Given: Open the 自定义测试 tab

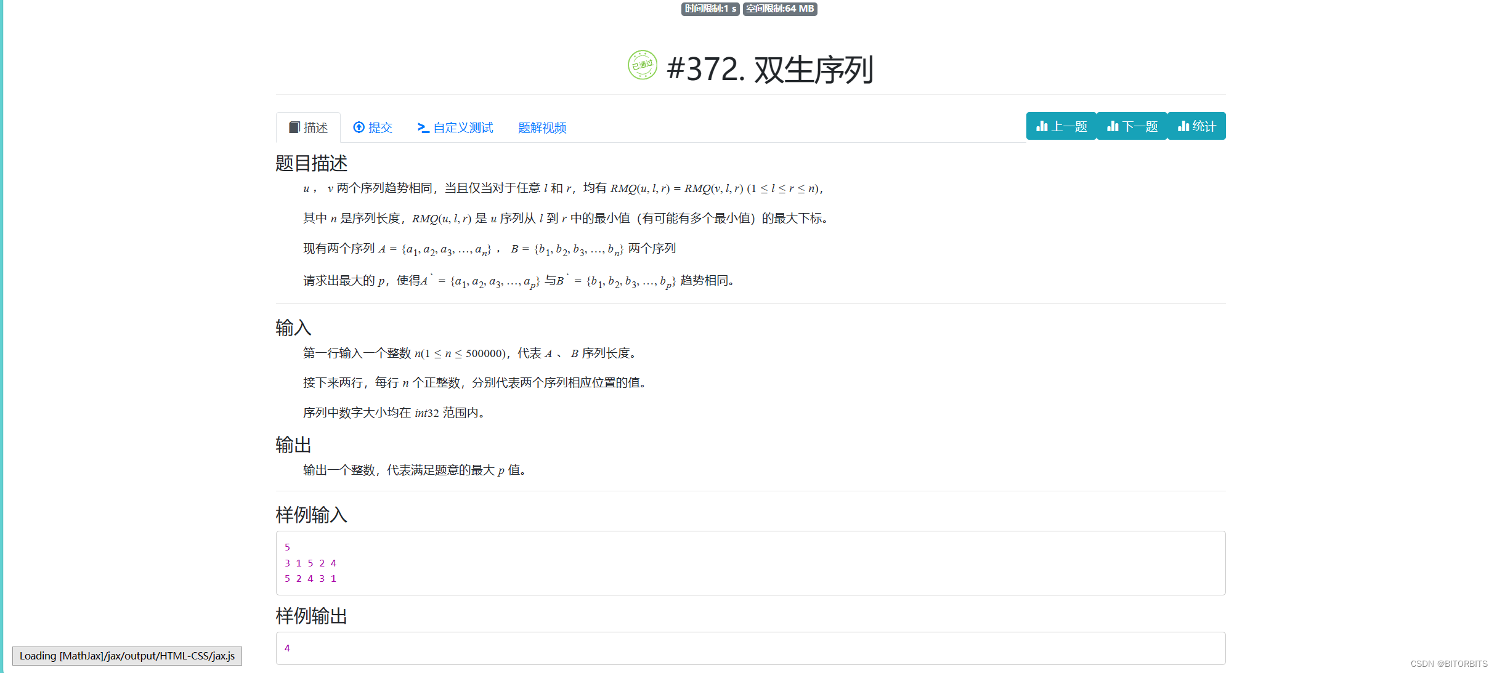Looking at the screenshot, I should coord(463,127).
